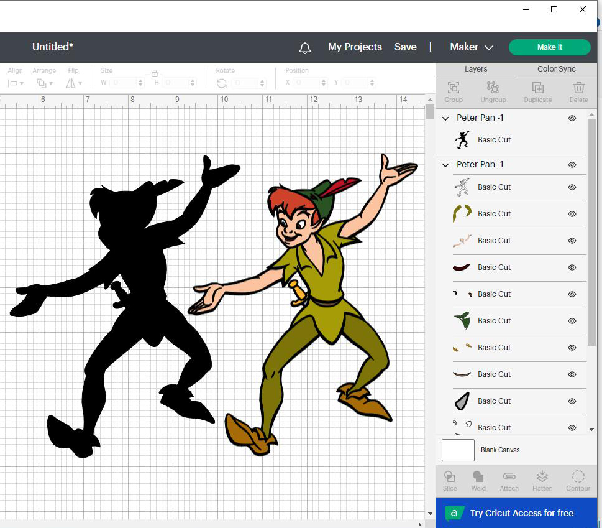602x528 pixels.
Task: Select the black silhouette on canvas
Action: (x=125, y=306)
